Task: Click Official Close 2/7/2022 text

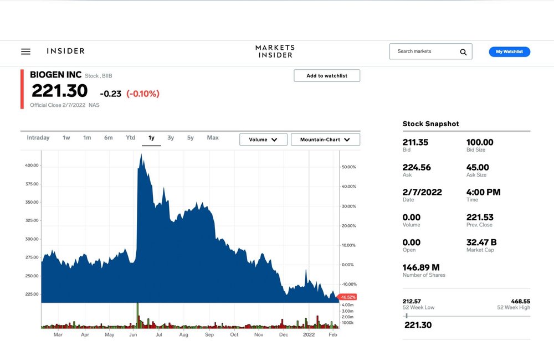Action: click(x=58, y=105)
